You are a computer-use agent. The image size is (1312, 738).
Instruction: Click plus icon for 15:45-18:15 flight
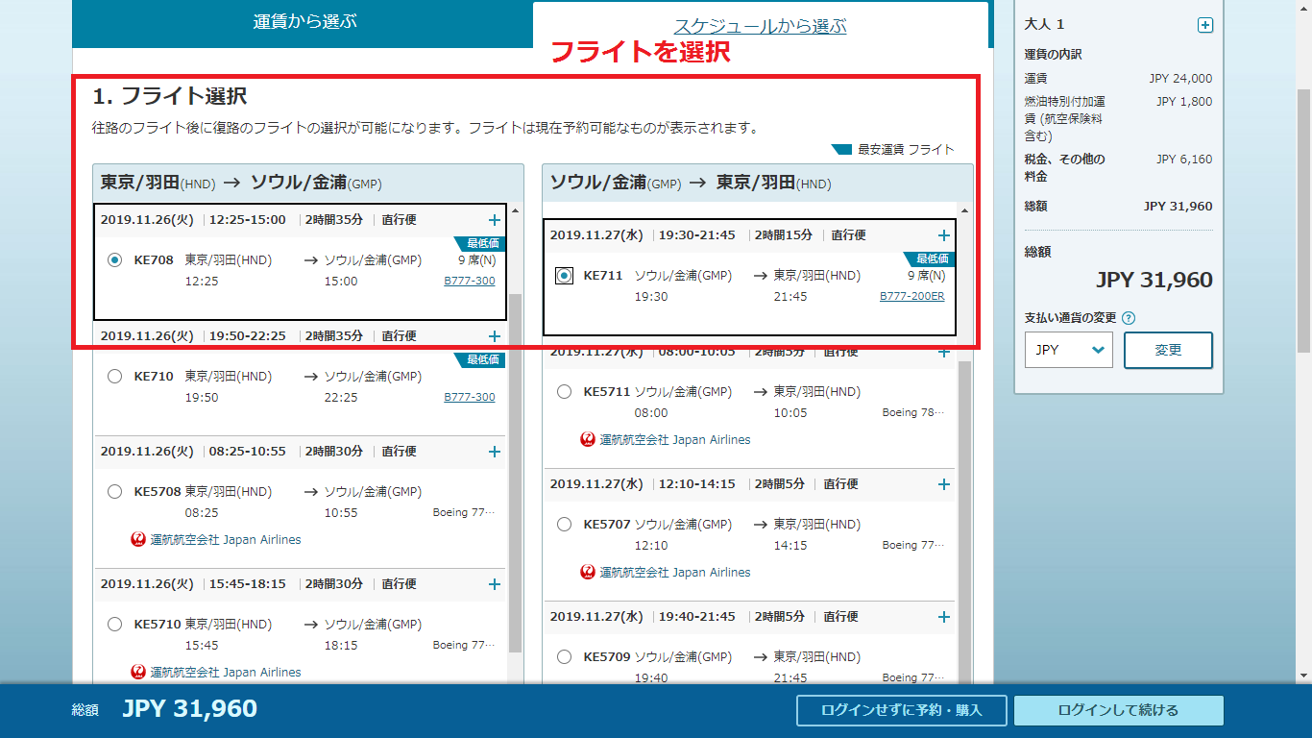tap(495, 584)
